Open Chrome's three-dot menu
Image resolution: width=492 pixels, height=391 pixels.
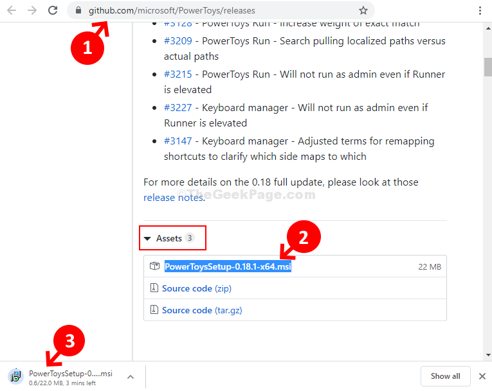(480, 10)
